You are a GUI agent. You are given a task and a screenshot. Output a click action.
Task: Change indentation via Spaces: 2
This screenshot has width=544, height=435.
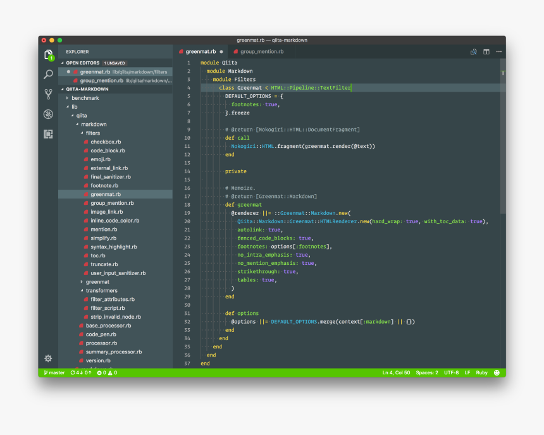427,372
